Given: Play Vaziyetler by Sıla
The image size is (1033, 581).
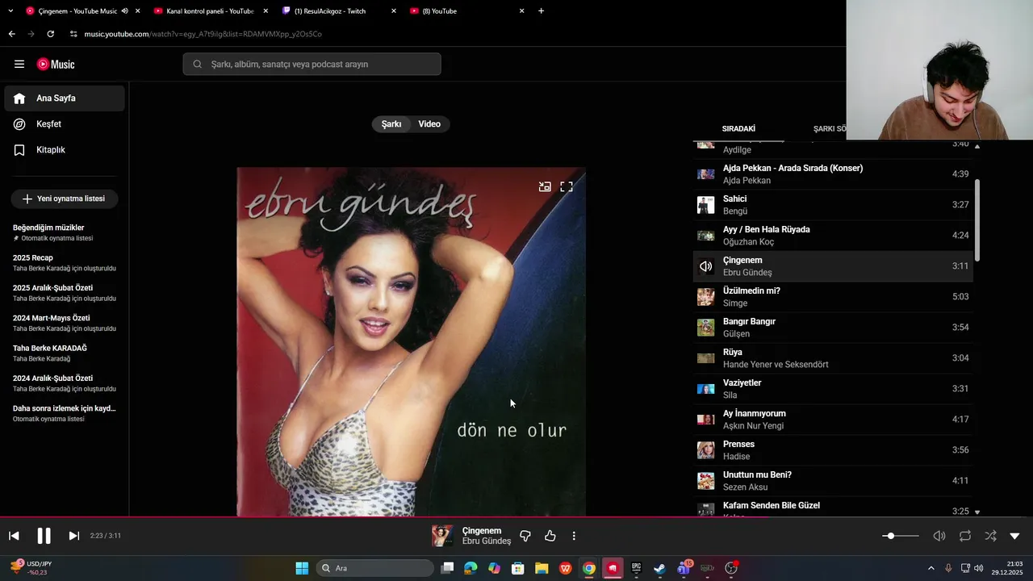Looking at the screenshot, I should [833, 389].
